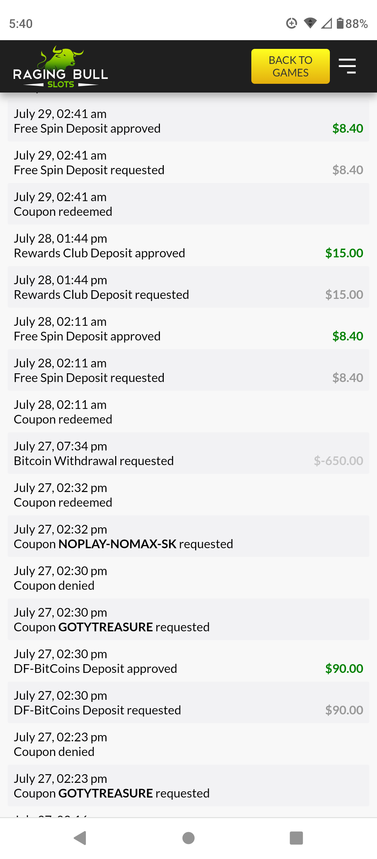Tap the 5:40 clock in status bar
377x859 pixels.
click(21, 24)
